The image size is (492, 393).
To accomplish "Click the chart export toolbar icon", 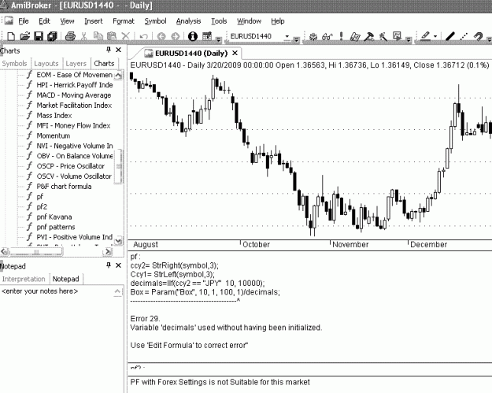I will coord(397,36).
